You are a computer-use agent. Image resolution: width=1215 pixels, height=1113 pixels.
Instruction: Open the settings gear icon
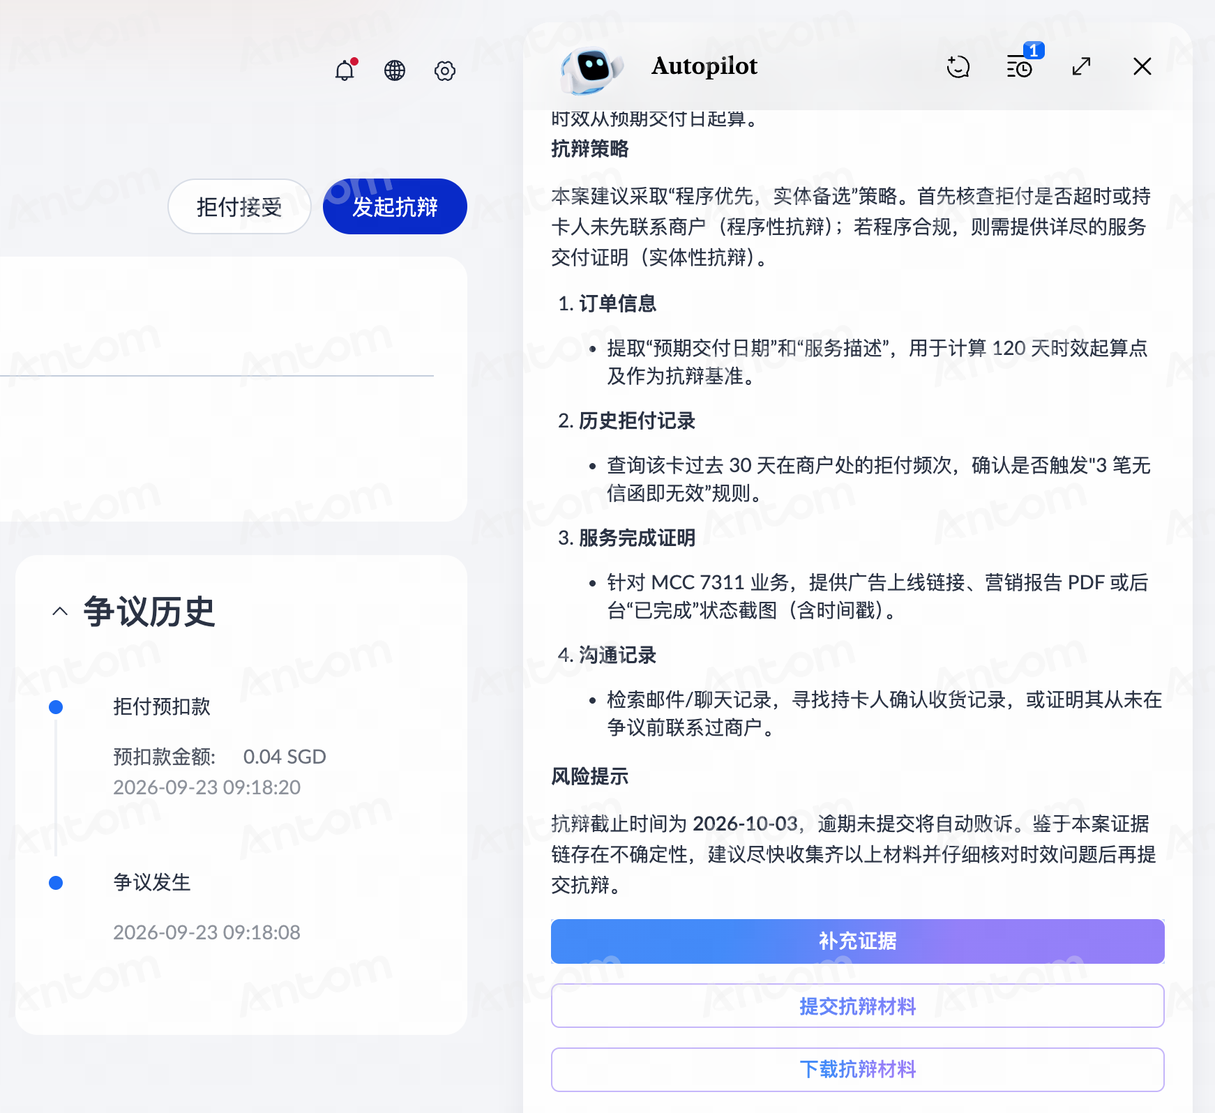pyautogui.click(x=445, y=70)
